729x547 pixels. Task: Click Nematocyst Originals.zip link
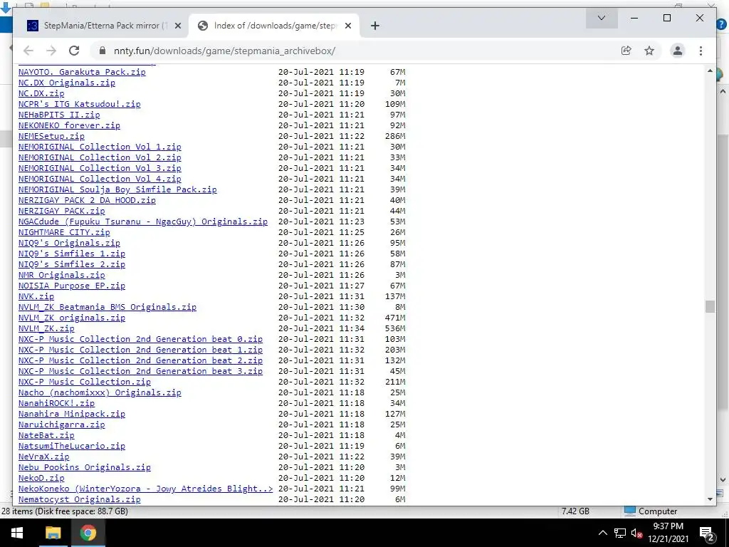(80, 500)
